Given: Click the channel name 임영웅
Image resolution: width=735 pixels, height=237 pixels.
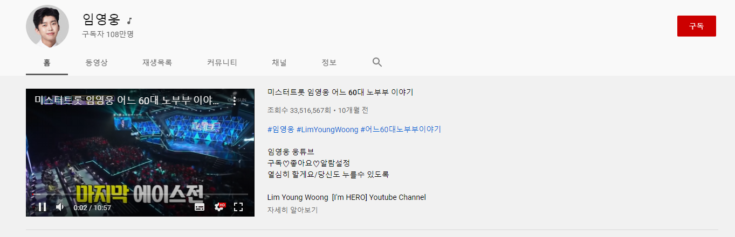Looking at the screenshot, I should point(102,20).
